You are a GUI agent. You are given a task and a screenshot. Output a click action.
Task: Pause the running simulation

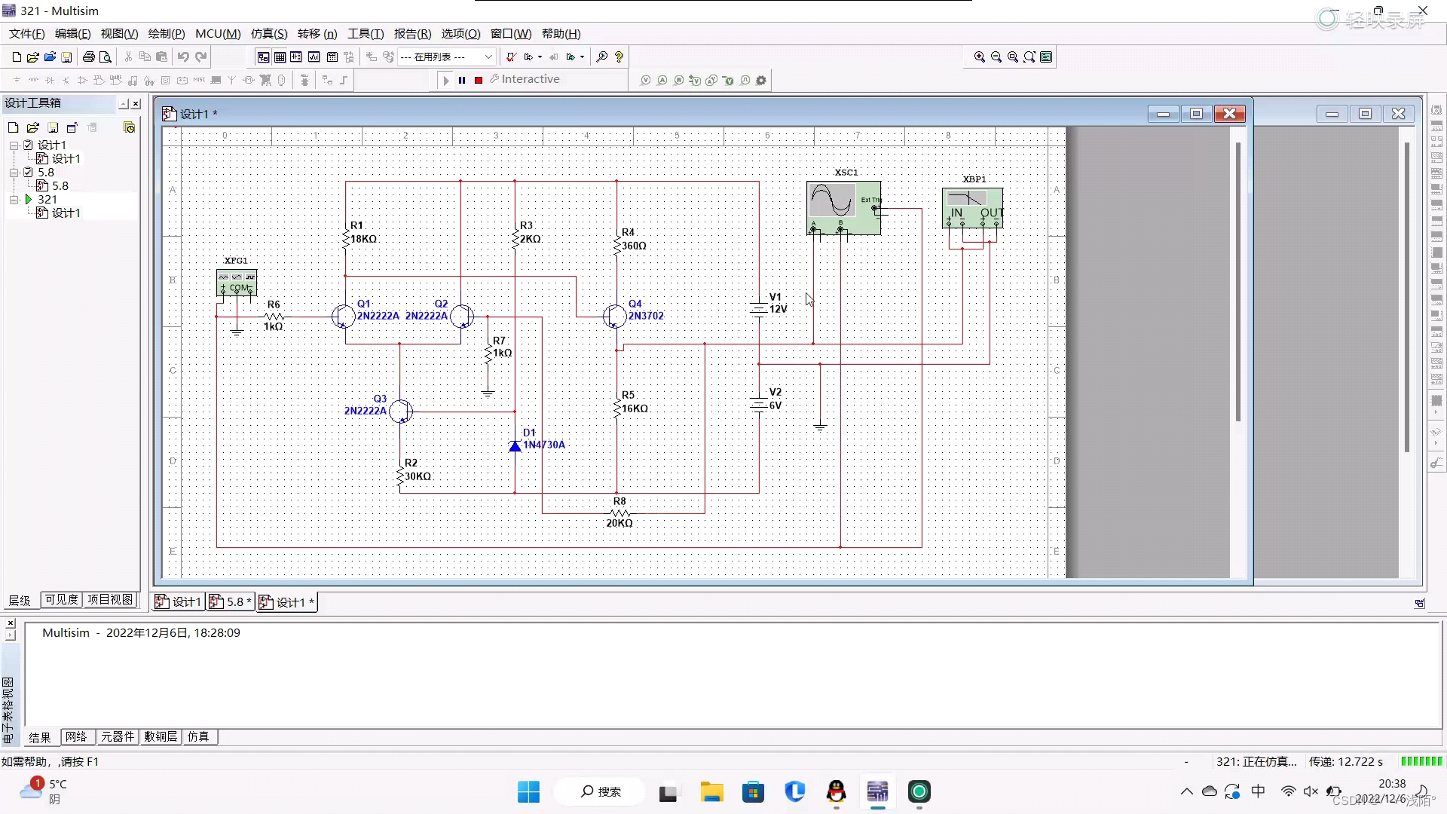coord(461,80)
